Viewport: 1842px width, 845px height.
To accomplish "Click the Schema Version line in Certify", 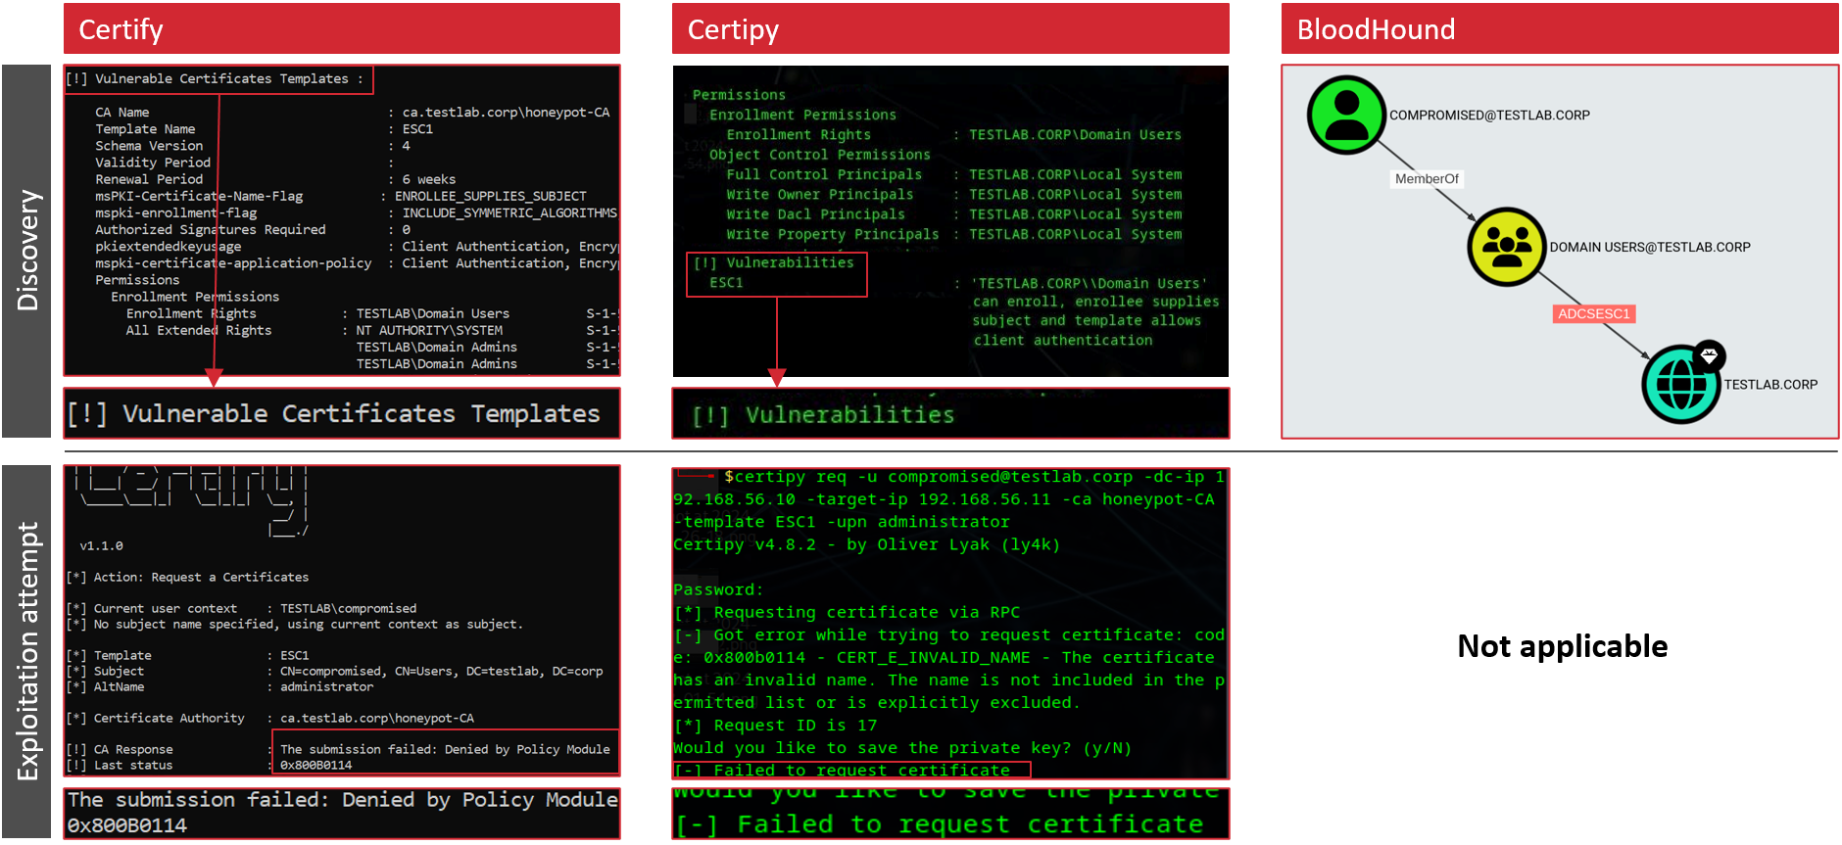I will click(252, 146).
